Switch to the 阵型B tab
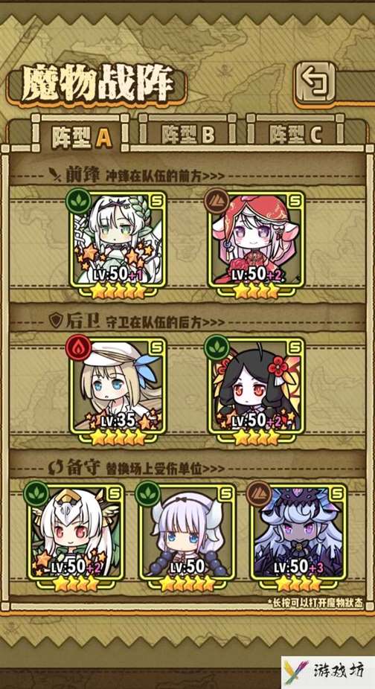 187,135
